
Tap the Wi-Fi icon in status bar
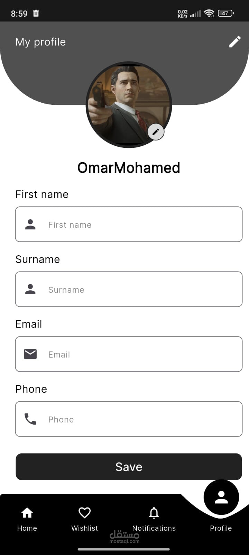coord(209,13)
